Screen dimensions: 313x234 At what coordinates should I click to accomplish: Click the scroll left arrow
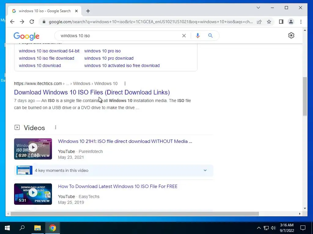point(8,214)
